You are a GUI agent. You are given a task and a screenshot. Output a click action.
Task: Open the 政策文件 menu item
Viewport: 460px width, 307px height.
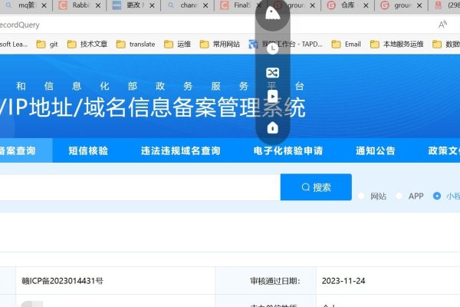pyautogui.click(x=444, y=150)
